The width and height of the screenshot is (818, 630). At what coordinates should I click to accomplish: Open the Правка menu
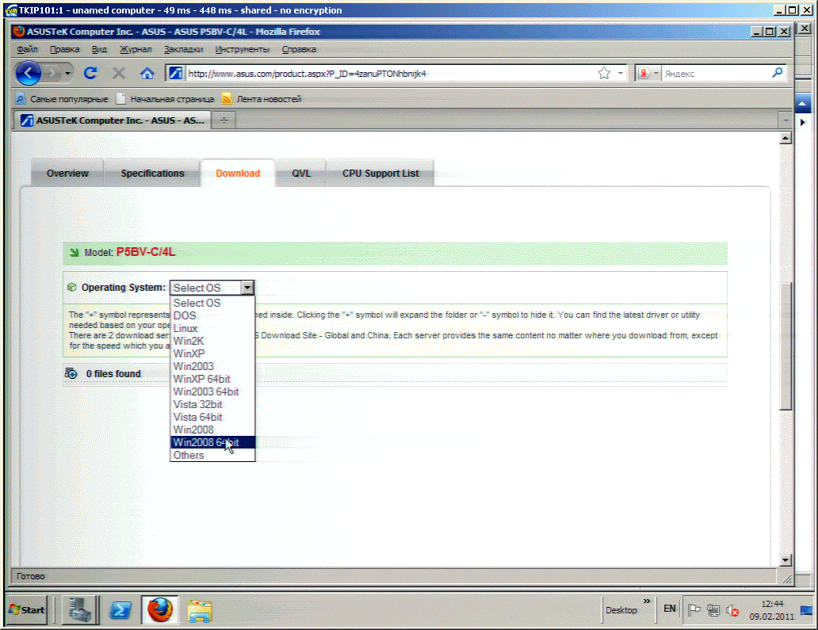pos(65,49)
